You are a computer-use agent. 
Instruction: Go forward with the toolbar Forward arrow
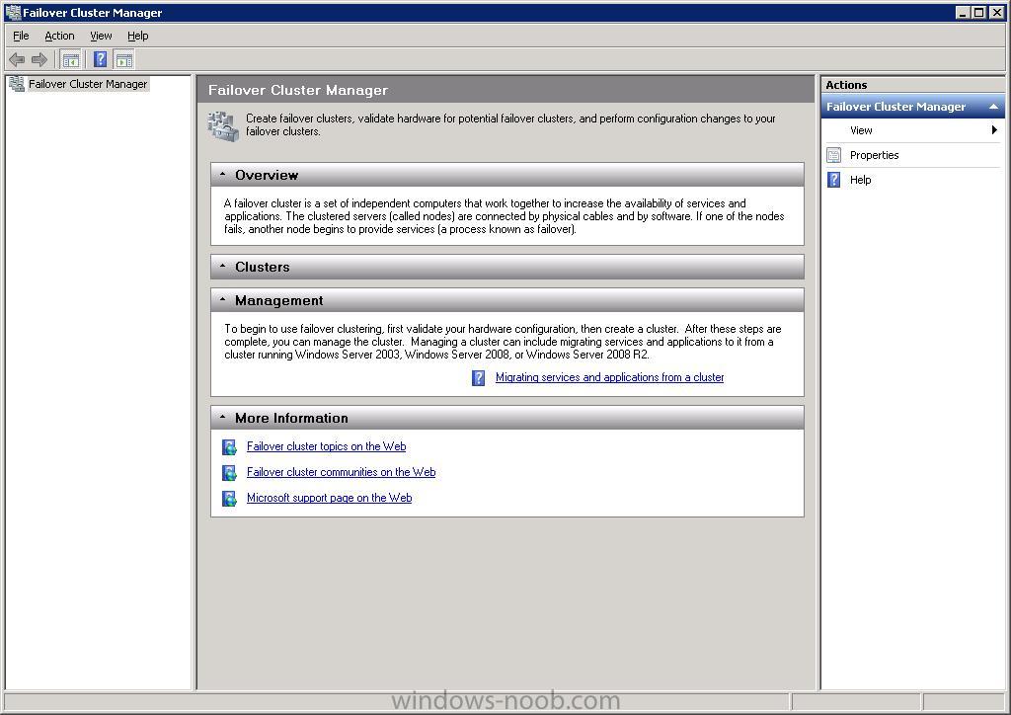pyautogui.click(x=39, y=60)
